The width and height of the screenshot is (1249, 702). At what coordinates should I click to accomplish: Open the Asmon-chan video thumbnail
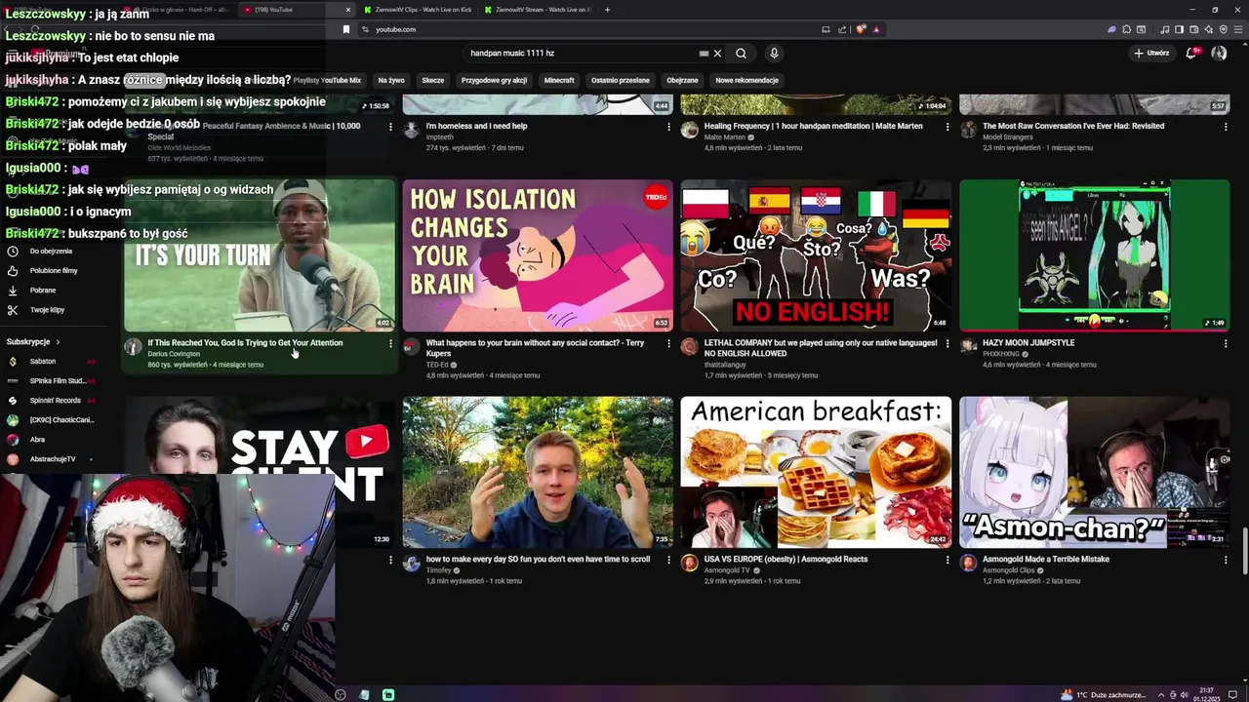tap(1094, 472)
